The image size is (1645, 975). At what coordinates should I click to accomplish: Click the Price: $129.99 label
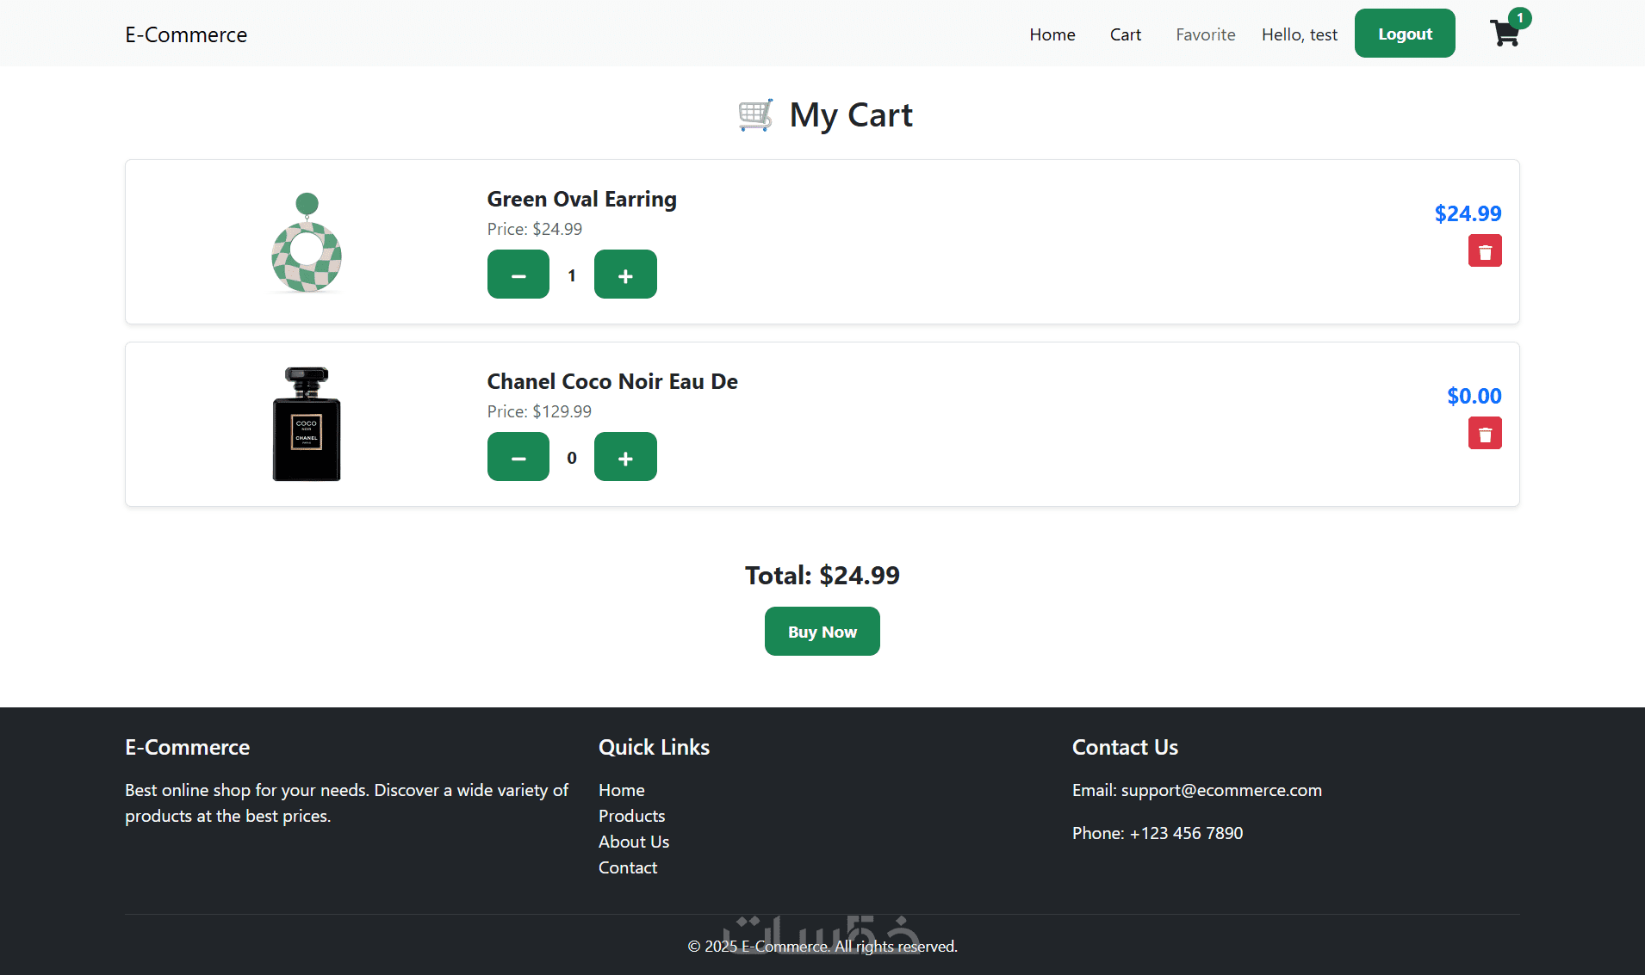pyautogui.click(x=539, y=411)
